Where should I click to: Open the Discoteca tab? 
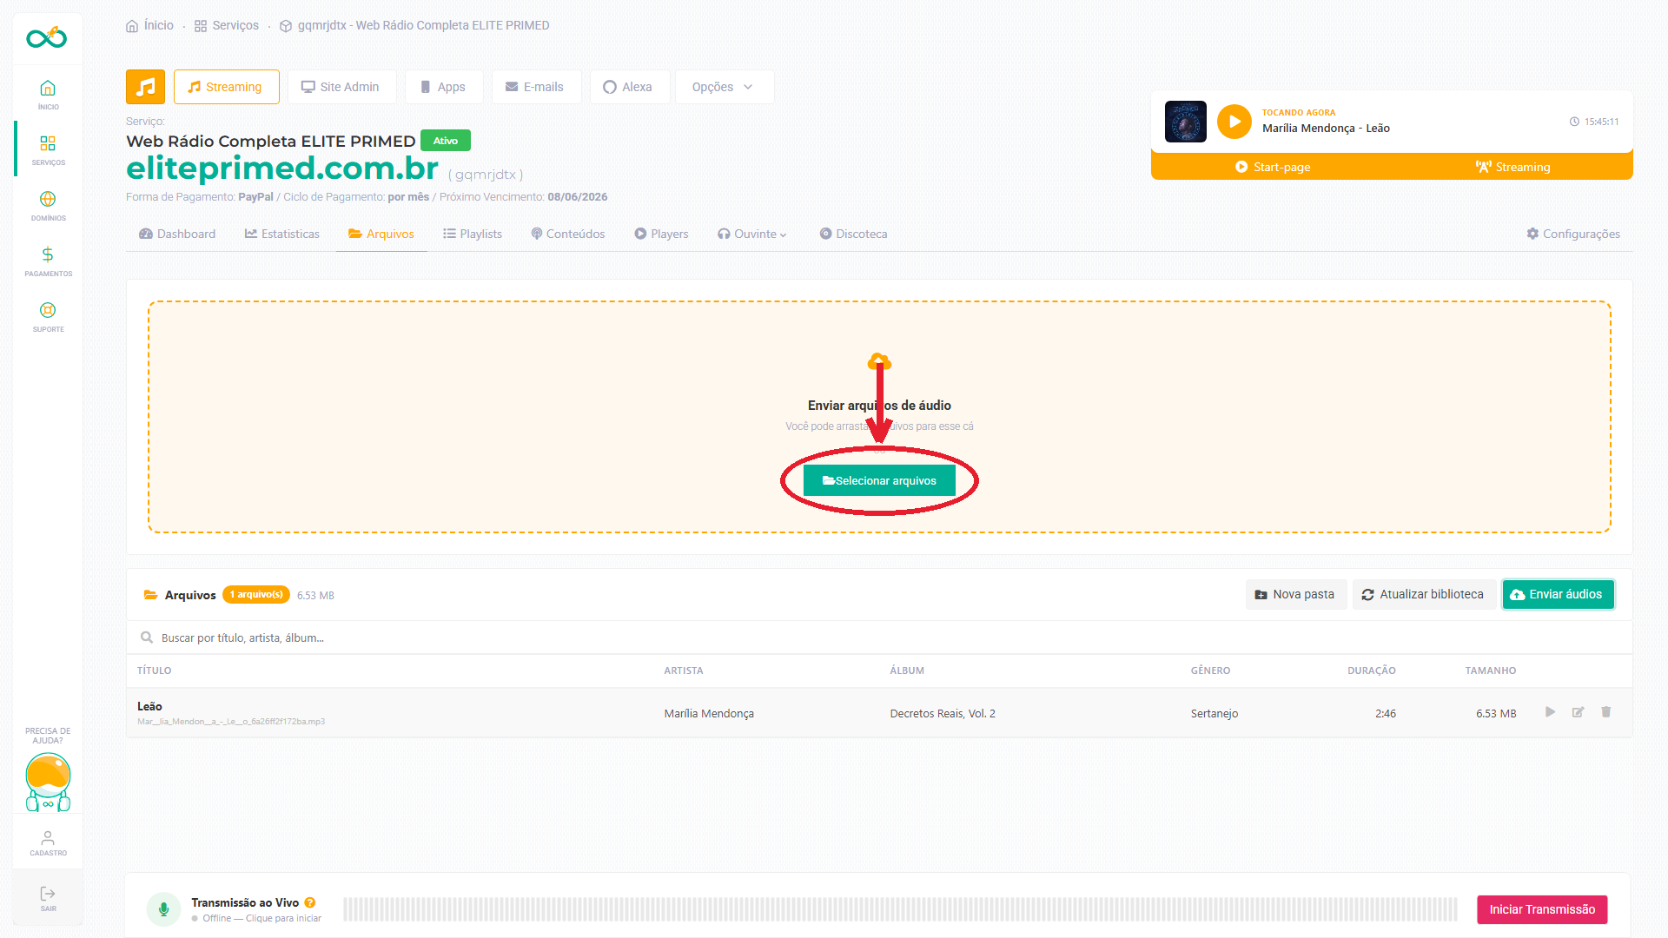tap(853, 234)
